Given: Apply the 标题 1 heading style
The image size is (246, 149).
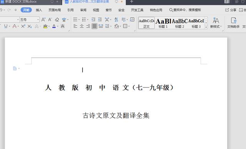Looking at the screenshot, I should point(163,23).
